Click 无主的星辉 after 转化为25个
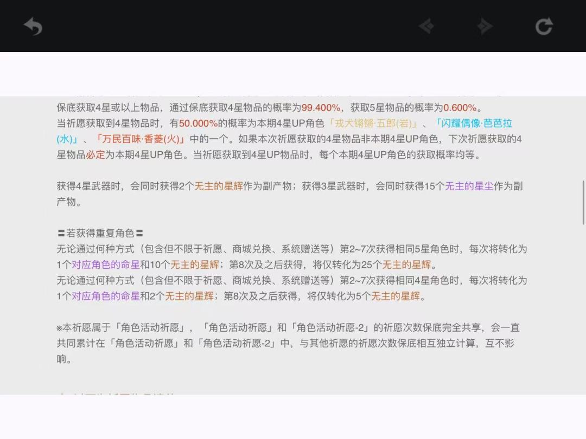This screenshot has height=439, width=586. point(407,264)
